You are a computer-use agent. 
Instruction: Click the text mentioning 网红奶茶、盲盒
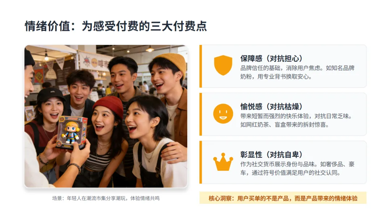(x=296, y=120)
